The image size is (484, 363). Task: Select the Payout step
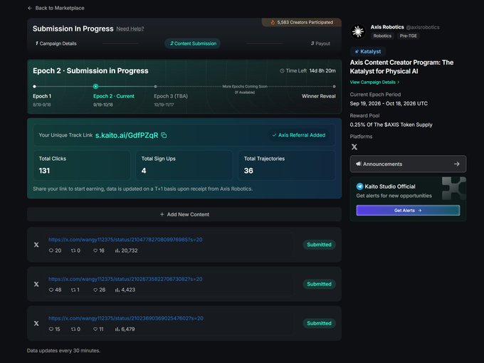tap(320, 43)
